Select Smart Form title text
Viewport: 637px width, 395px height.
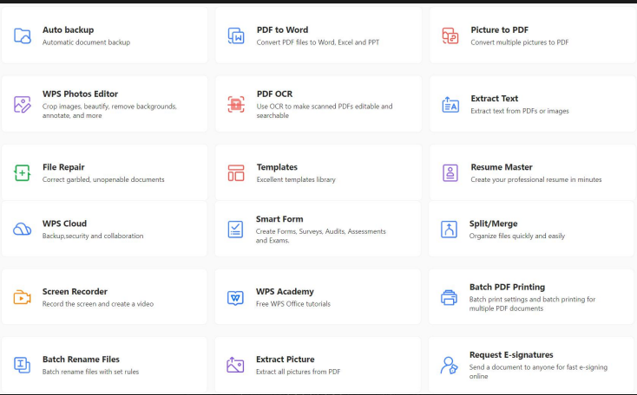point(279,219)
